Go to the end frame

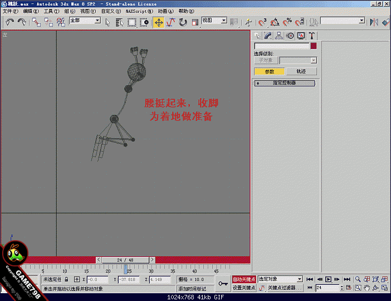(347, 279)
